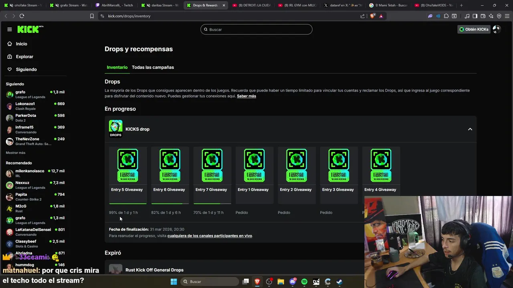Open File Explorer from the taskbar

281,282
